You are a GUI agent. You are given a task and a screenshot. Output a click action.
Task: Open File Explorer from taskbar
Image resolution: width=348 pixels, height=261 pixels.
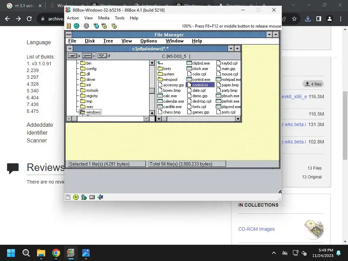click(41, 253)
